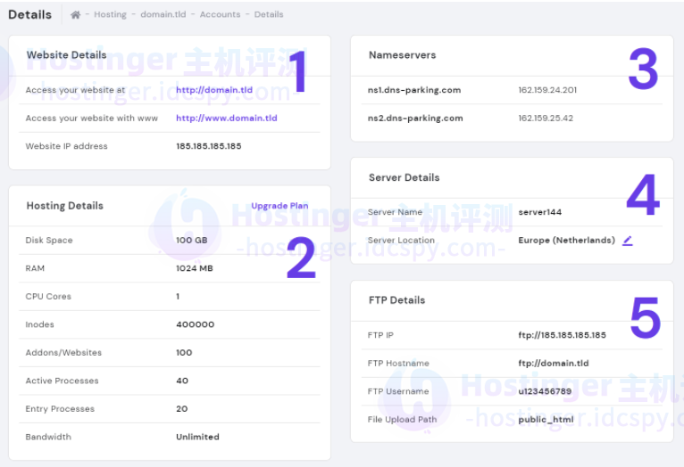This screenshot has height=467, width=684.
Task: Select file upload path public_html
Action: coord(546,420)
